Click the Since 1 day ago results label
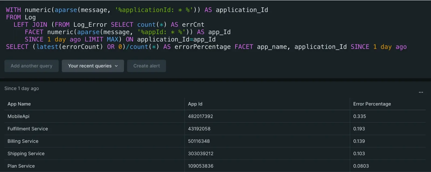431x172 pixels. pos(22,88)
